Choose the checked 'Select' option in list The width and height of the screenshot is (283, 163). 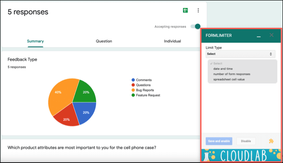click(242, 63)
